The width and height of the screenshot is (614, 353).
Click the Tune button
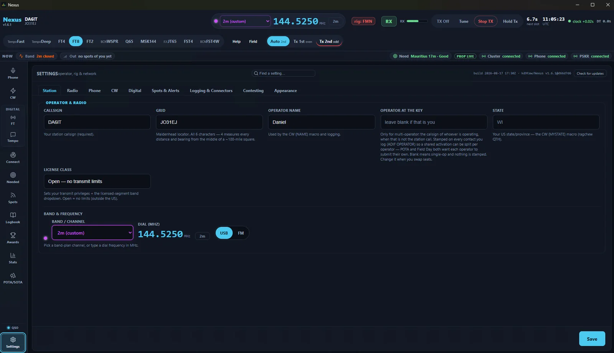point(464,21)
